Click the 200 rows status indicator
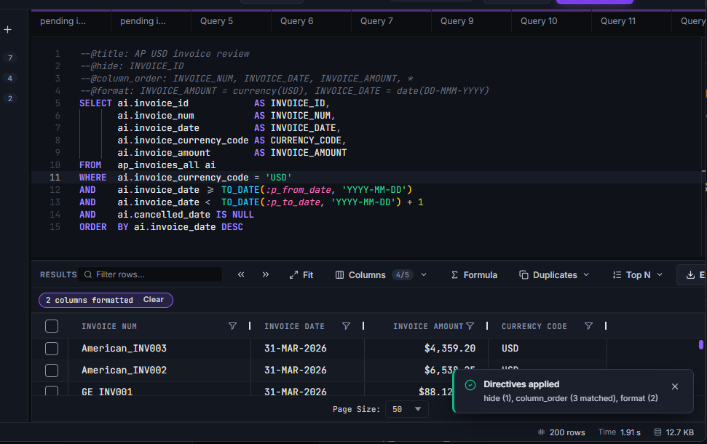The image size is (707, 444). coord(561,432)
